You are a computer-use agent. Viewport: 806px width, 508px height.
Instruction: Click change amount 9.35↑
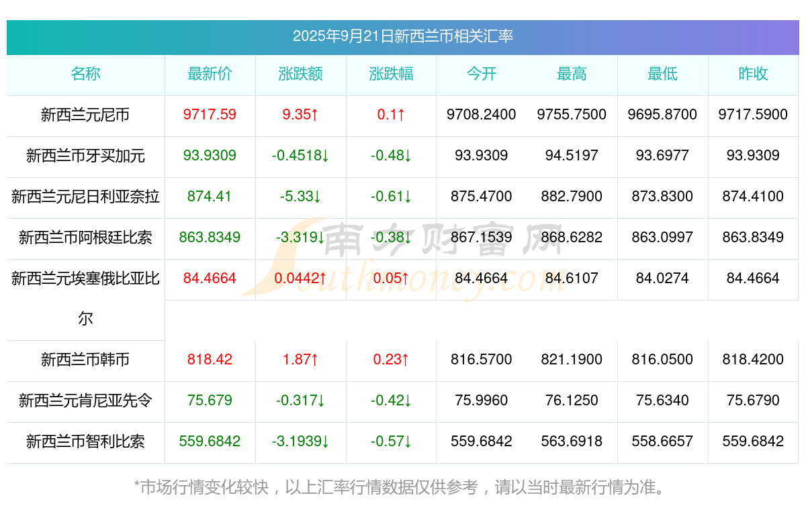click(300, 115)
